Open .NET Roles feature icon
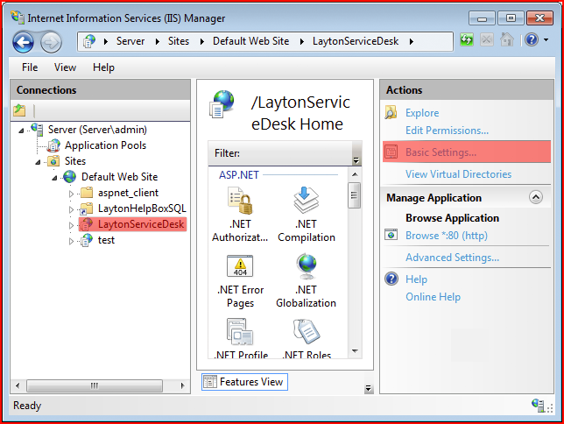Viewport: 564px width, 424px height. pos(307,331)
